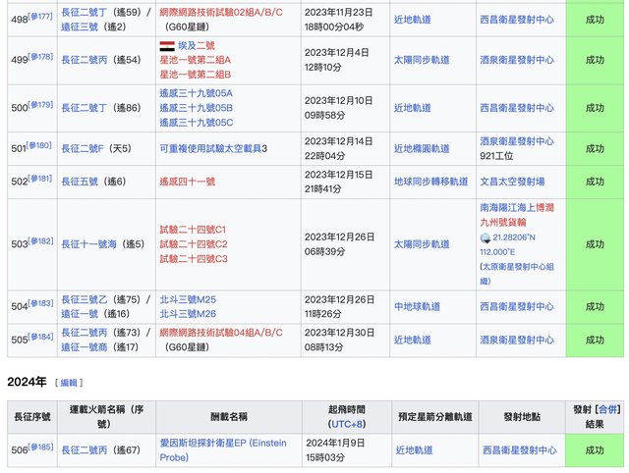Screen dimensions: 629x473
Task: Click the 地球同步轉移軌道 link
Action: coord(430,182)
